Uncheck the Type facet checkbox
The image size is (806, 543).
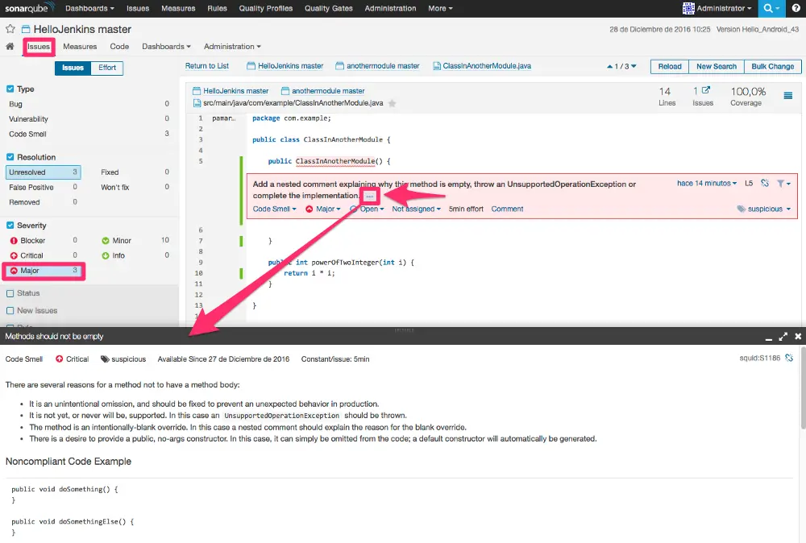tap(10, 89)
